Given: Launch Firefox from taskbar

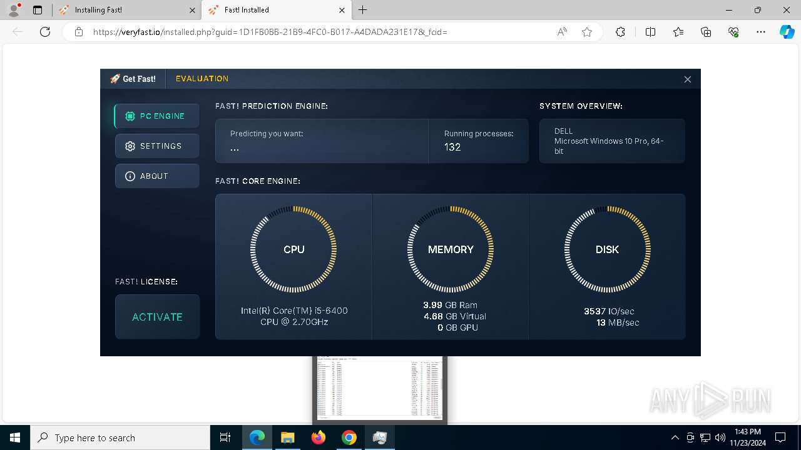Looking at the screenshot, I should click(x=319, y=437).
